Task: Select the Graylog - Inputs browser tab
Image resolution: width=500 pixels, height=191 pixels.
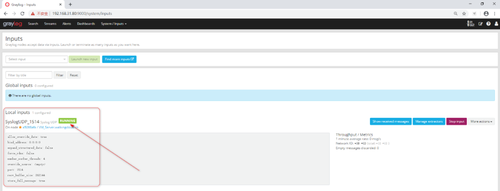Action: [33, 5]
